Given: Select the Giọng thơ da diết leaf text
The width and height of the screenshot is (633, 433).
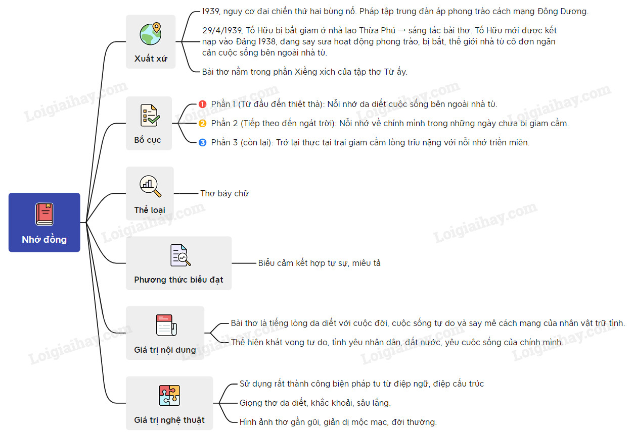Looking at the screenshot, I should click(x=314, y=403).
